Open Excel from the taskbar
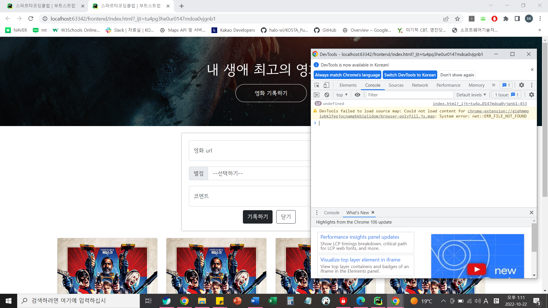 tap(273, 301)
